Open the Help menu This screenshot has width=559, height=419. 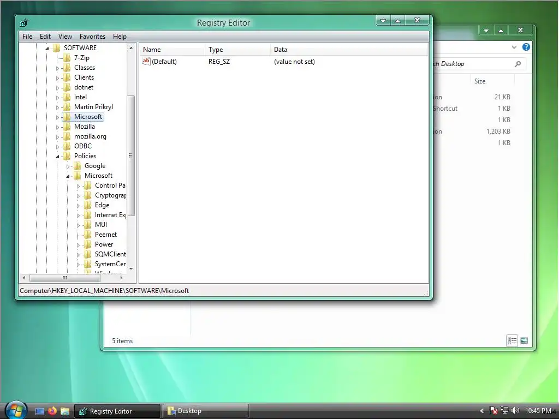coord(120,37)
